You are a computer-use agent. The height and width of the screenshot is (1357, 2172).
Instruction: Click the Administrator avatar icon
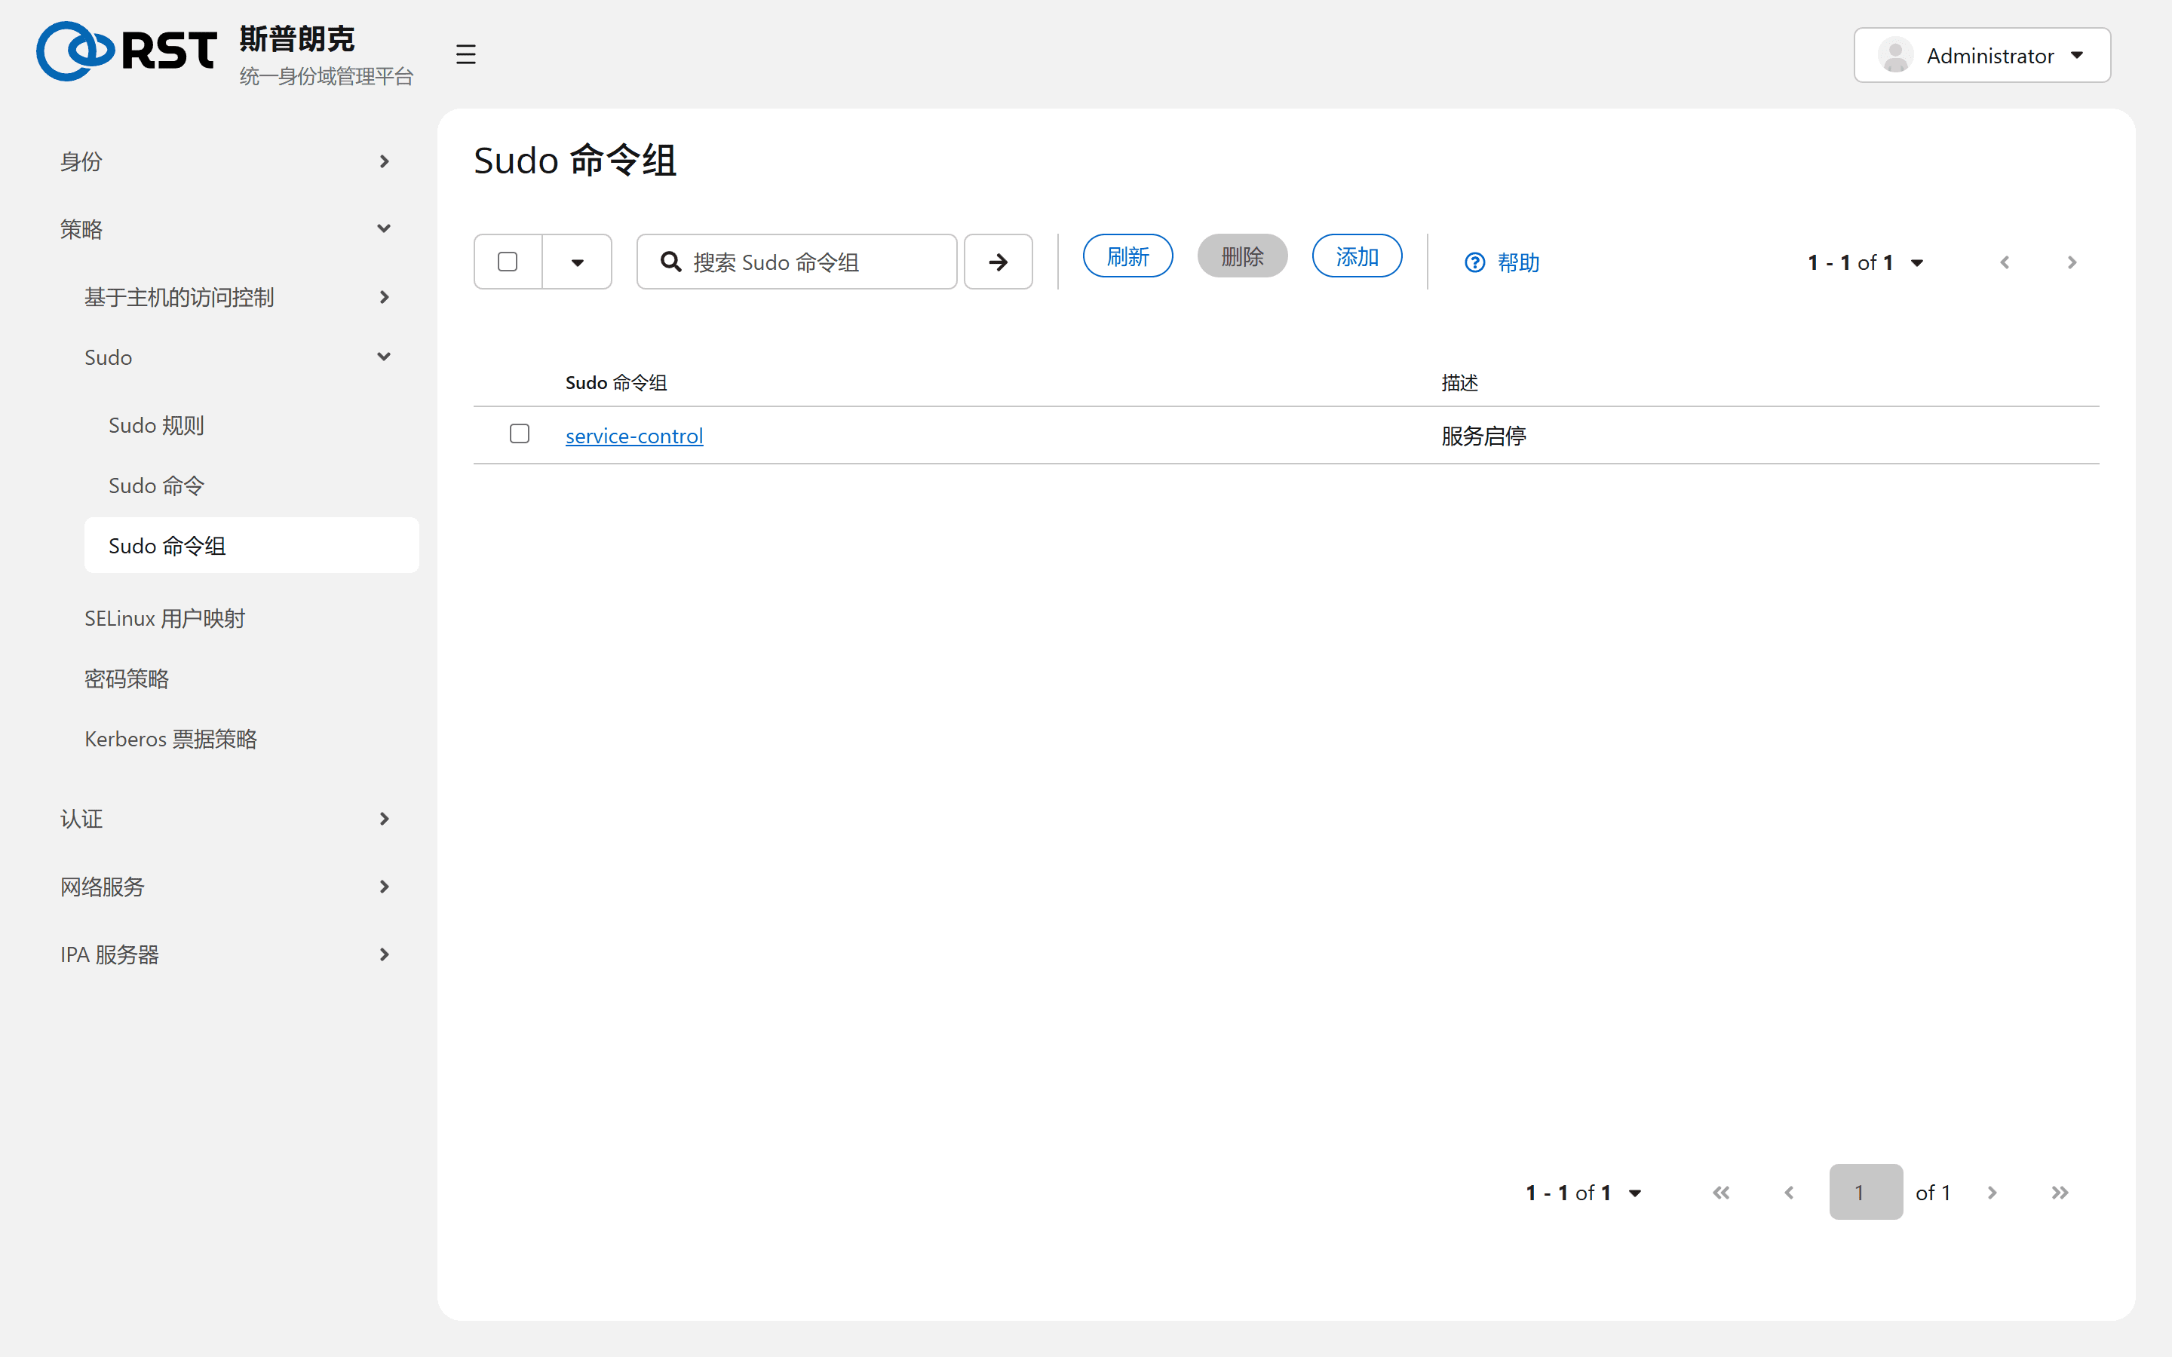click(1895, 55)
